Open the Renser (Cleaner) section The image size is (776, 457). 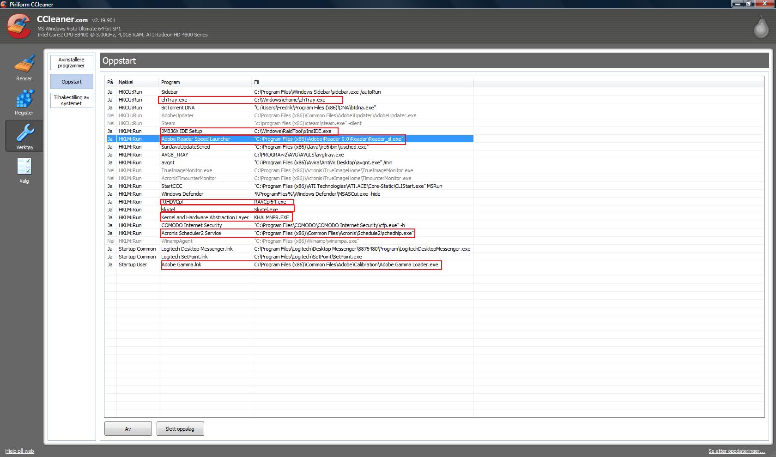point(24,68)
